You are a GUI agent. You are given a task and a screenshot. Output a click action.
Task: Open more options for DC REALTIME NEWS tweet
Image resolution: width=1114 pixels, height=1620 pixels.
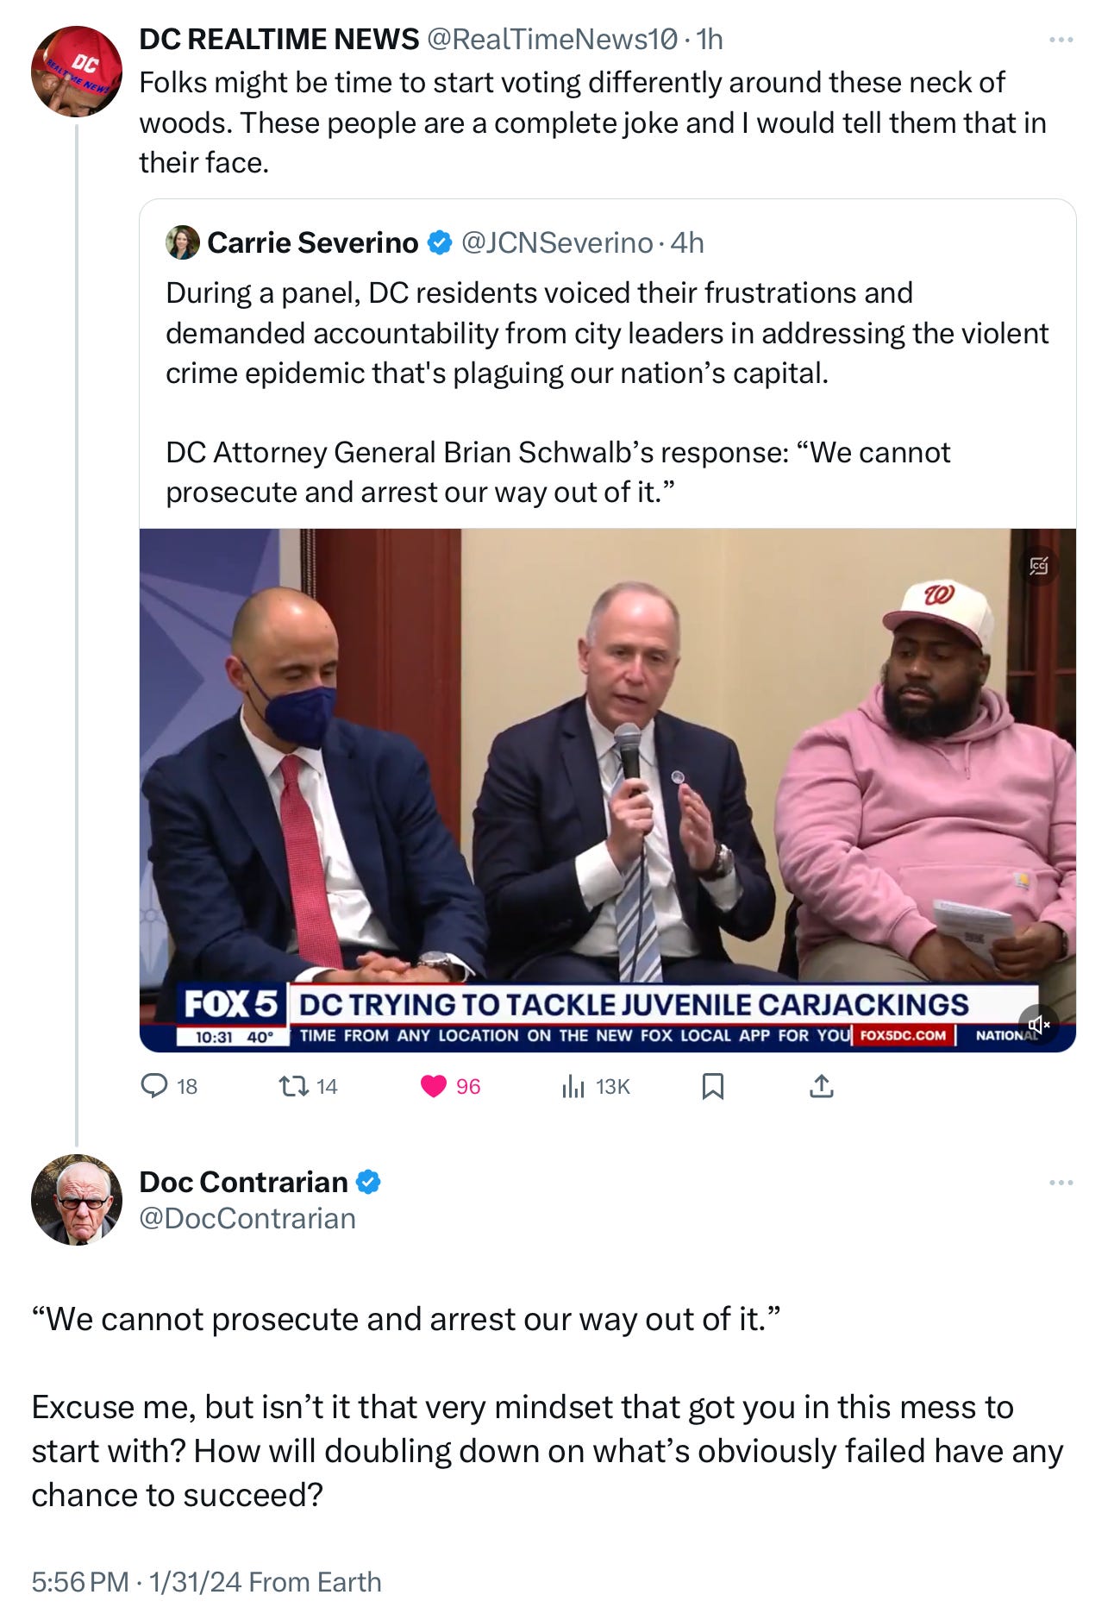(x=1061, y=40)
